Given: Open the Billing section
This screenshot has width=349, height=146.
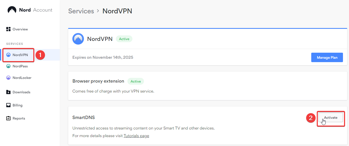Looking at the screenshot, I should pos(18,105).
